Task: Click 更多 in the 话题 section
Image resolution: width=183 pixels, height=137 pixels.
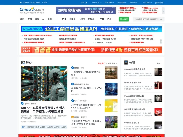Action: [x=159, y=63]
